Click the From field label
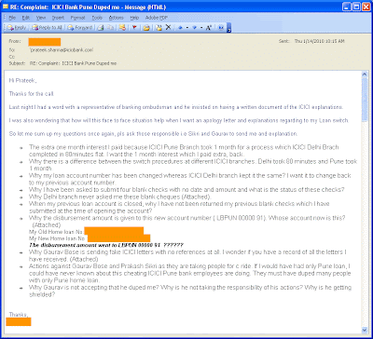 click(14, 41)
